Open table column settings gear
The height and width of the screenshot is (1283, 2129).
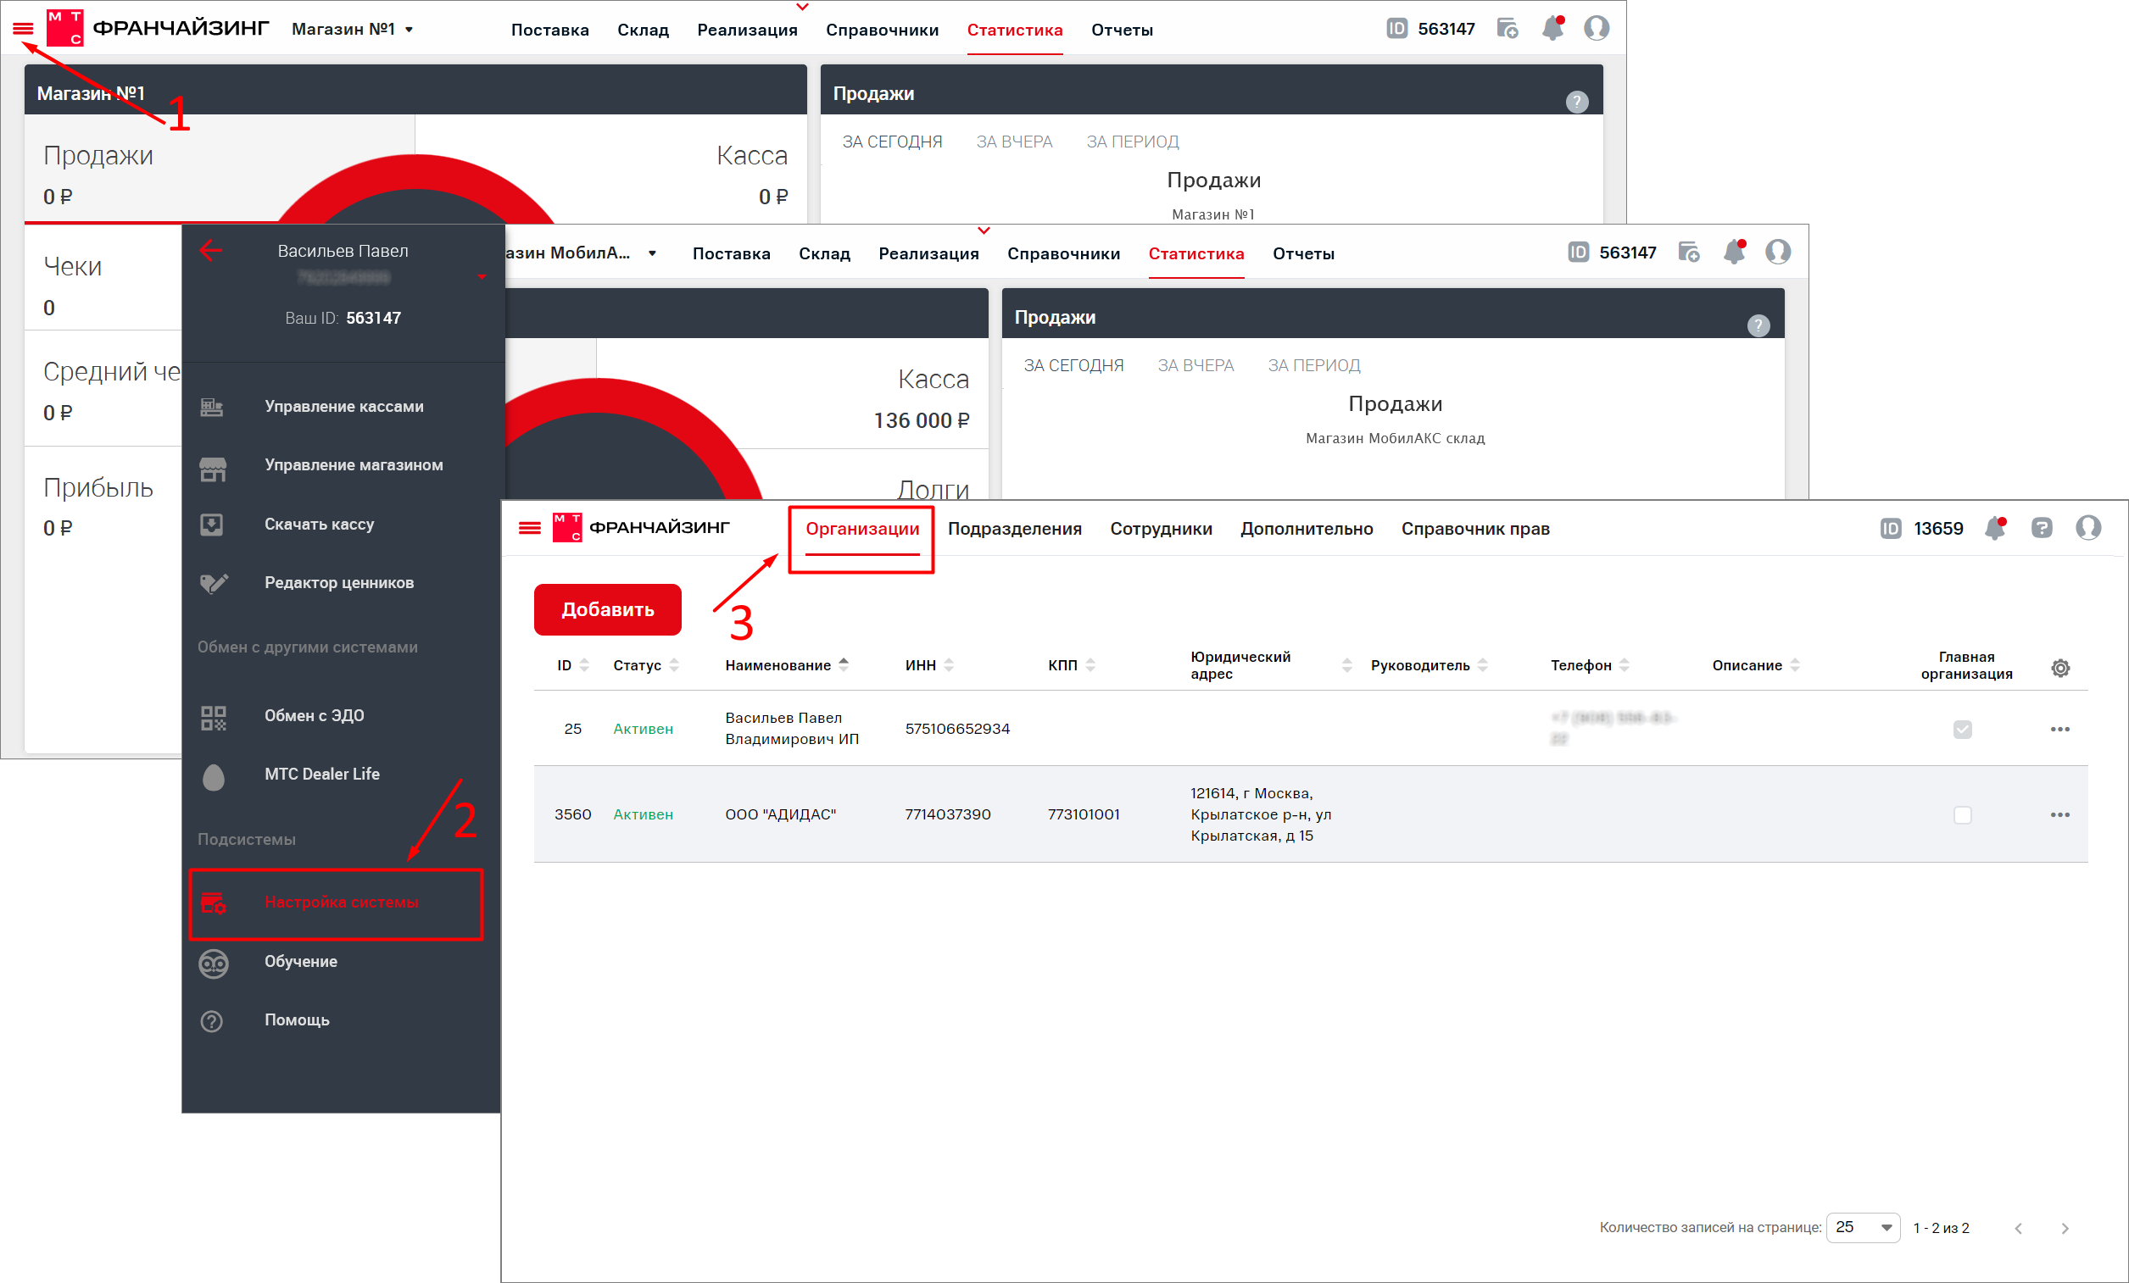click(2059, 669)
